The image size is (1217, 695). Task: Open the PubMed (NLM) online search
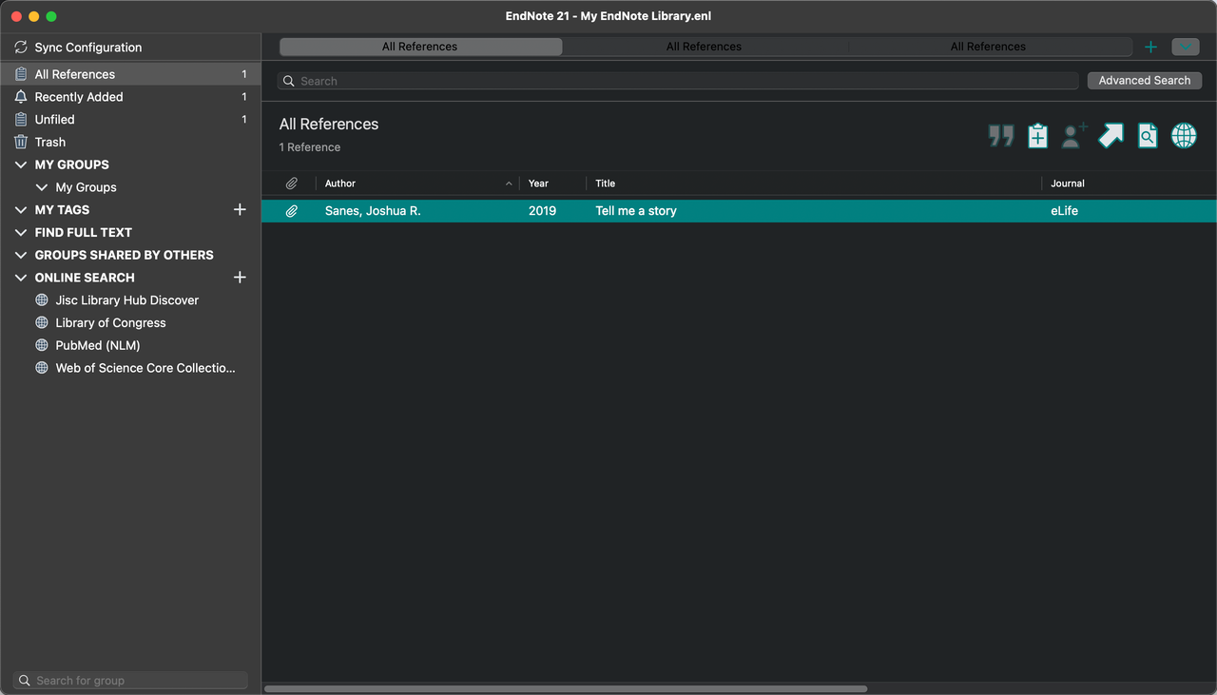point(97,345)
